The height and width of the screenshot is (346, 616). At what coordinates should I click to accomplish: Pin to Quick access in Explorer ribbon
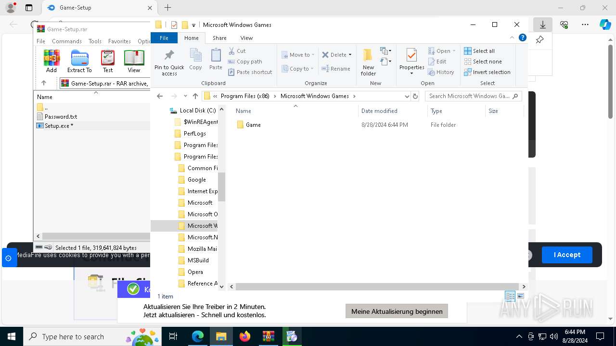tap(169, 62)
